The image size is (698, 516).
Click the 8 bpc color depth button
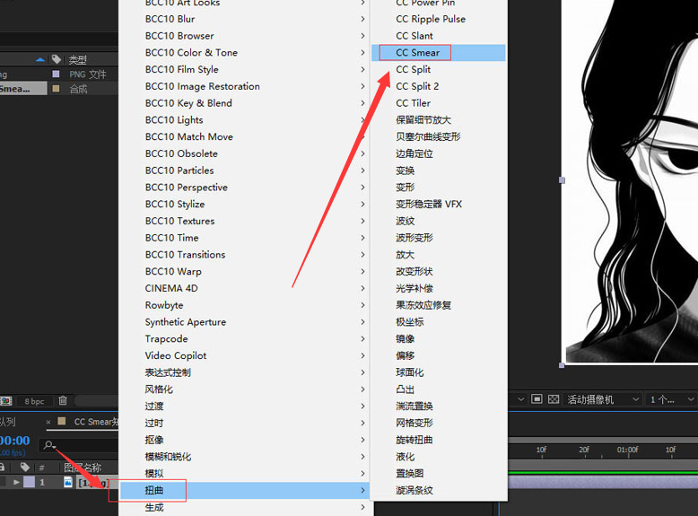pos(34,401)
